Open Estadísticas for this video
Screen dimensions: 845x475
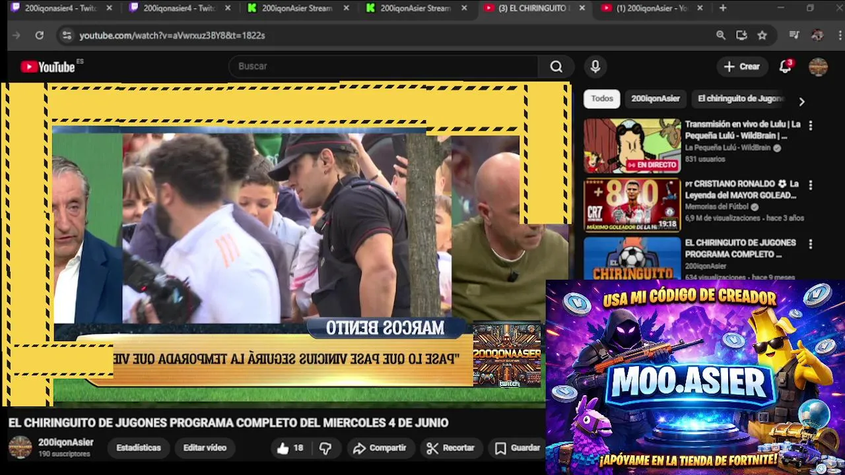pos(139,448)
